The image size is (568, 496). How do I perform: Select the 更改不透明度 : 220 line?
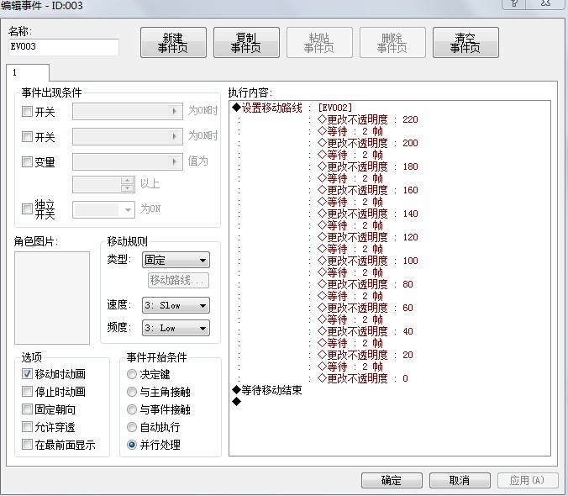click(367, 119)
